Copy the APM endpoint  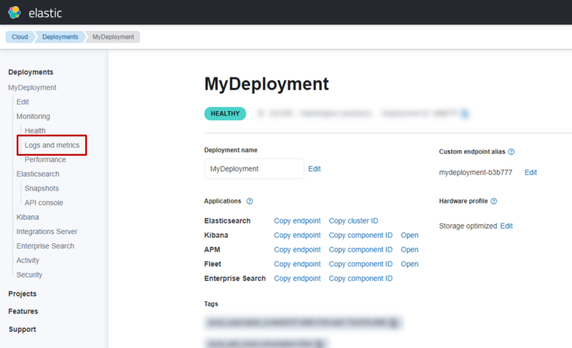coord(297,250)
